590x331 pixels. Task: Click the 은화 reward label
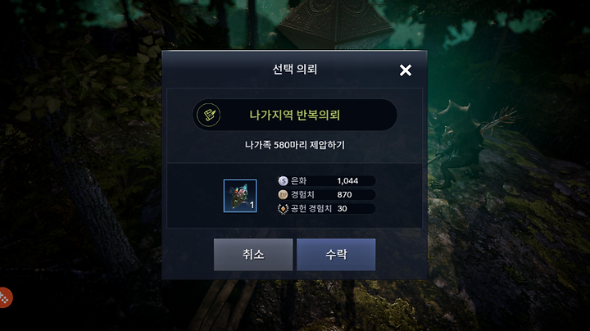[299, 181]
